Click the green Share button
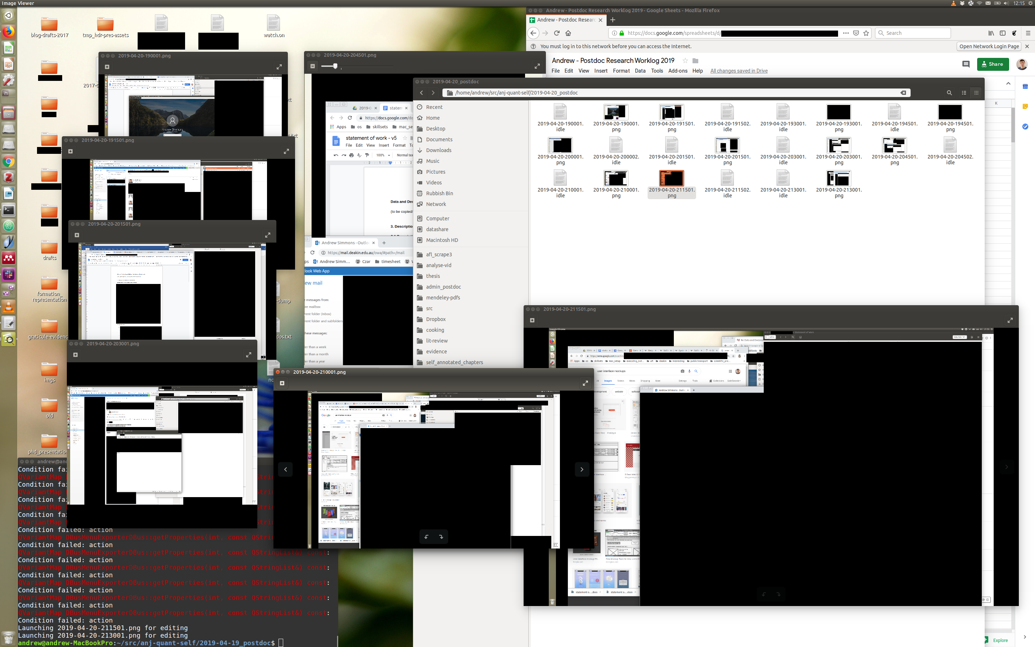 [x=993, y=64]
